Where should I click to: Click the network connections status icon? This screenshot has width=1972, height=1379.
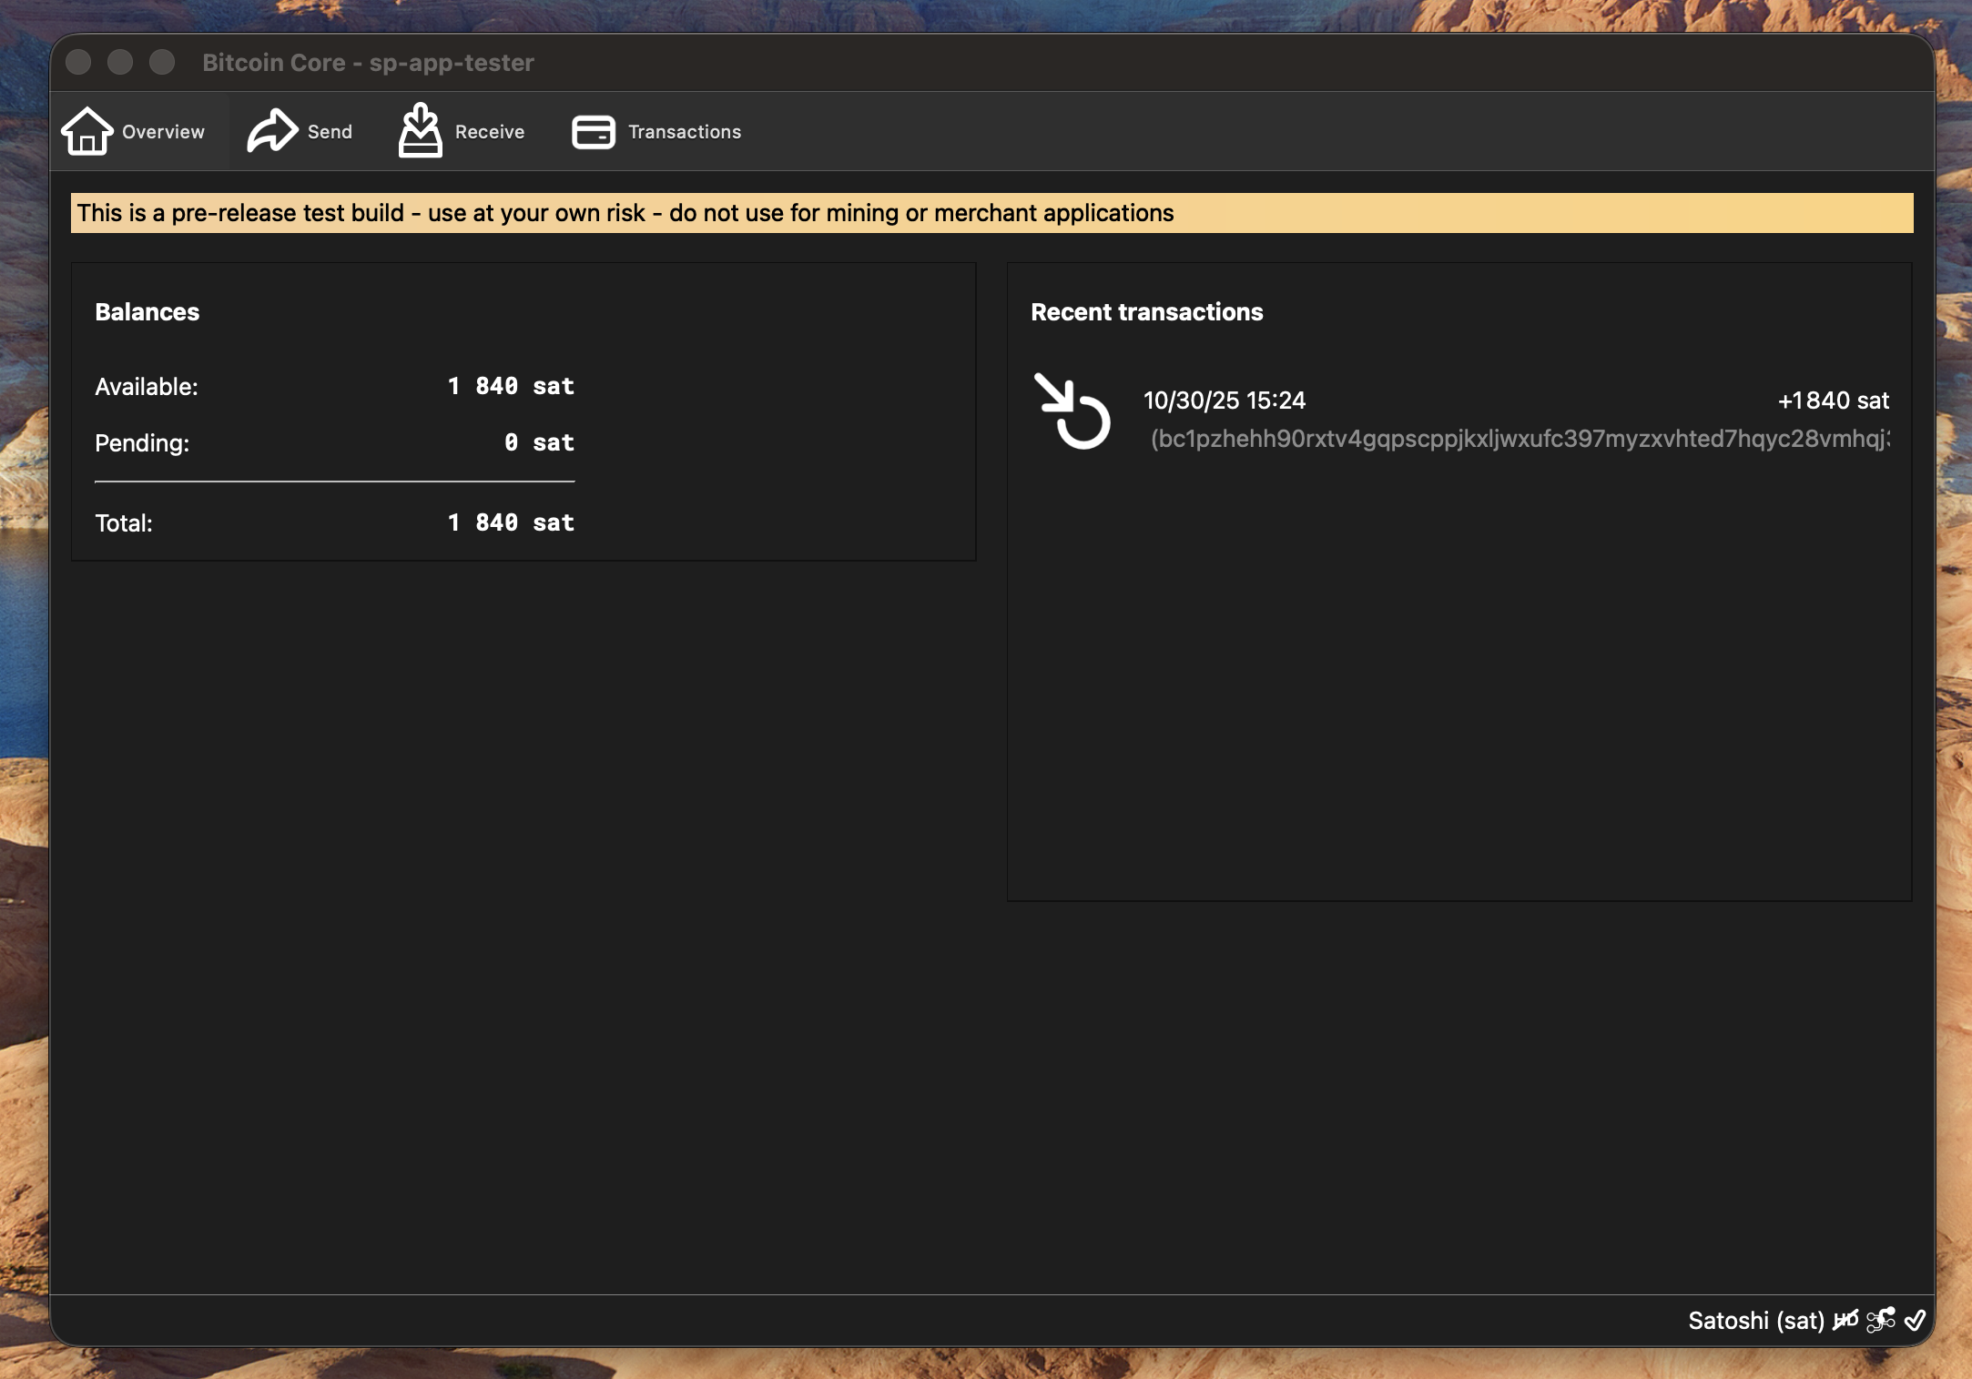(x=1881, y=1320)
